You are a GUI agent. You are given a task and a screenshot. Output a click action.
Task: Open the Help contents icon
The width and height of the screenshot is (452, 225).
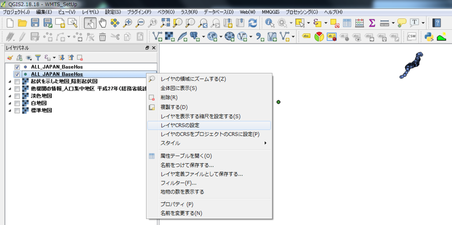[x=437, y=23]
